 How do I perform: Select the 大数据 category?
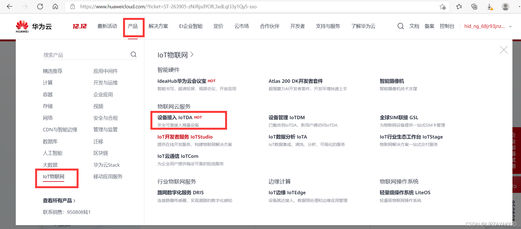[x=50, y=165]
